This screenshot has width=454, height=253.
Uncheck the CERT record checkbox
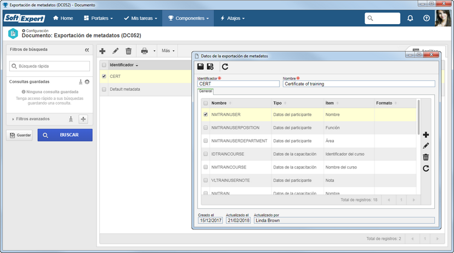click(104, 76)
